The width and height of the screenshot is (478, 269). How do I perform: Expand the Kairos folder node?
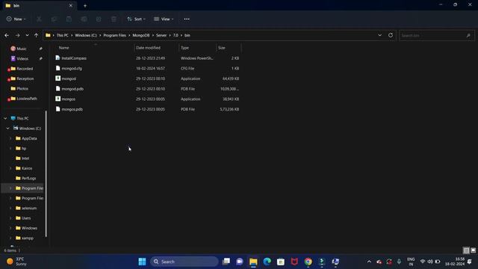(x=10, y=168)
